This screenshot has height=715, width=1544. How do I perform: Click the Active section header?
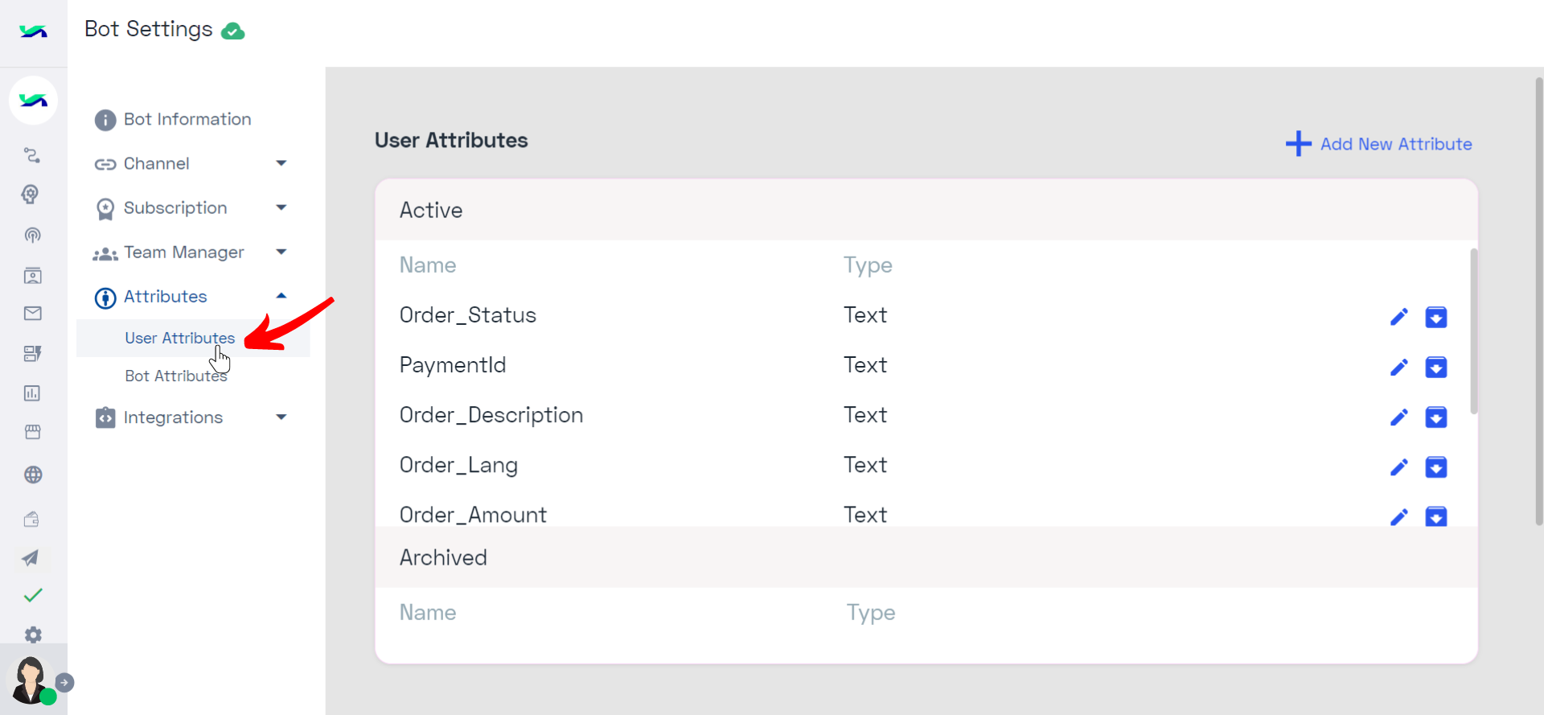[926, 210]
